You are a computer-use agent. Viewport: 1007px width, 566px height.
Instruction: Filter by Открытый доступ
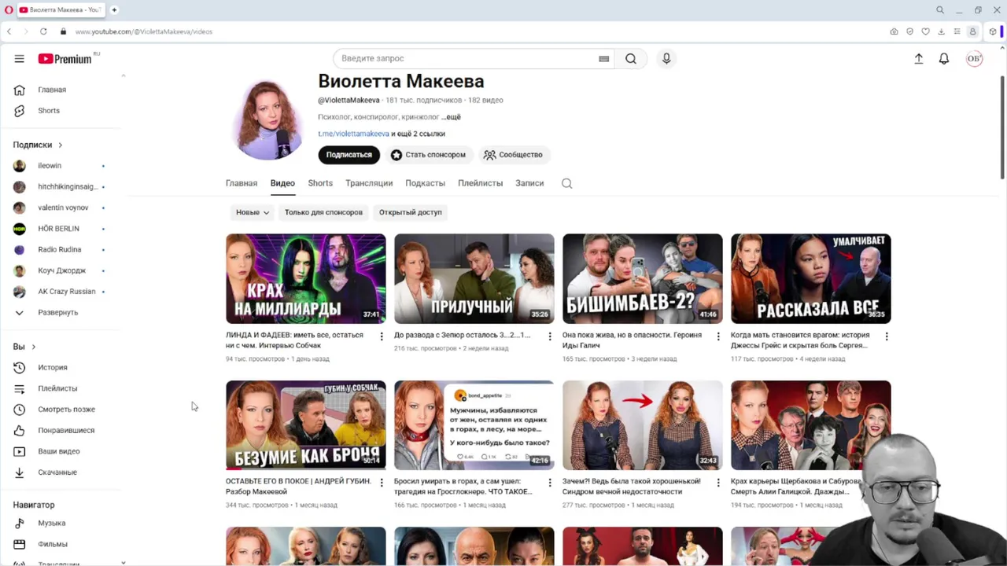(x=411, y=212)
